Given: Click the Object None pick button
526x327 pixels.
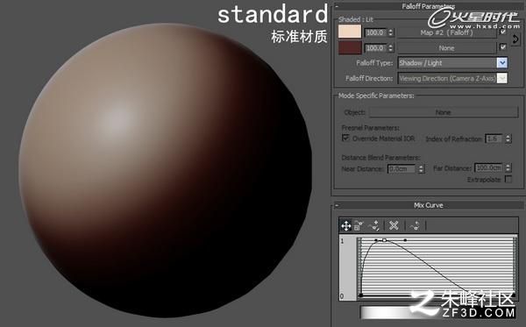Looking at the screenshot, I should [444, 112].
